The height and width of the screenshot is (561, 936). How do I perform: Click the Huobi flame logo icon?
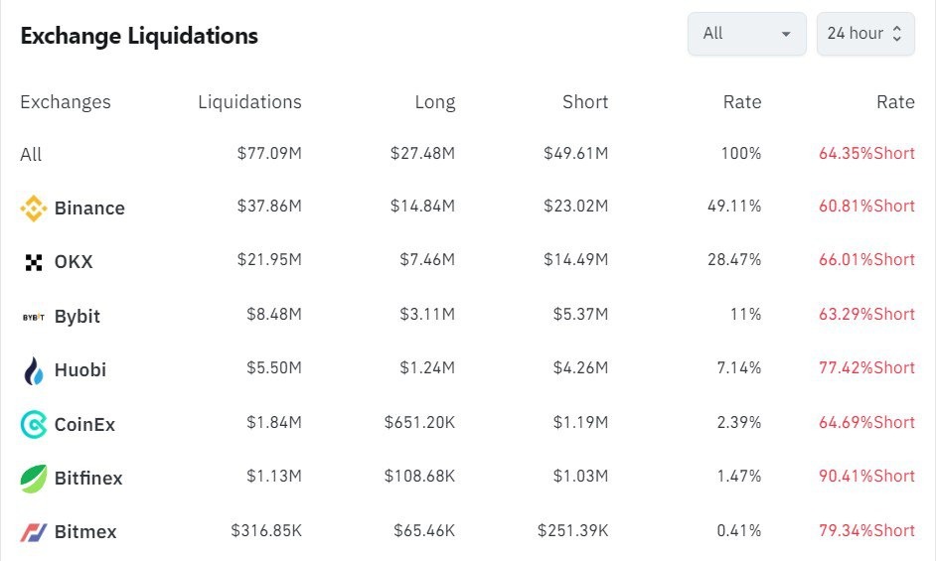pyautogui.click(x=34, y=370)
